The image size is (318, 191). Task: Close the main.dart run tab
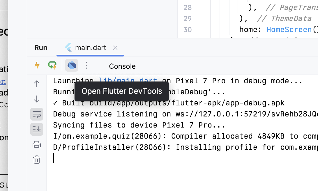tap(115, 48)
